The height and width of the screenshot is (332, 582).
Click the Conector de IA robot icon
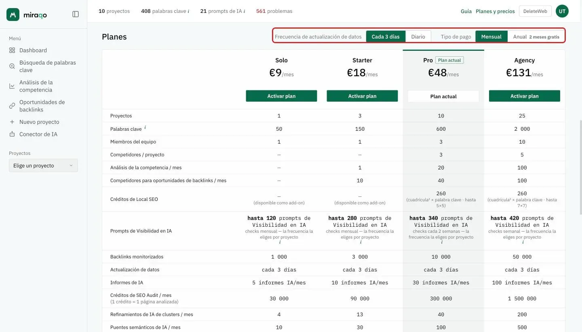pos(12,134)
